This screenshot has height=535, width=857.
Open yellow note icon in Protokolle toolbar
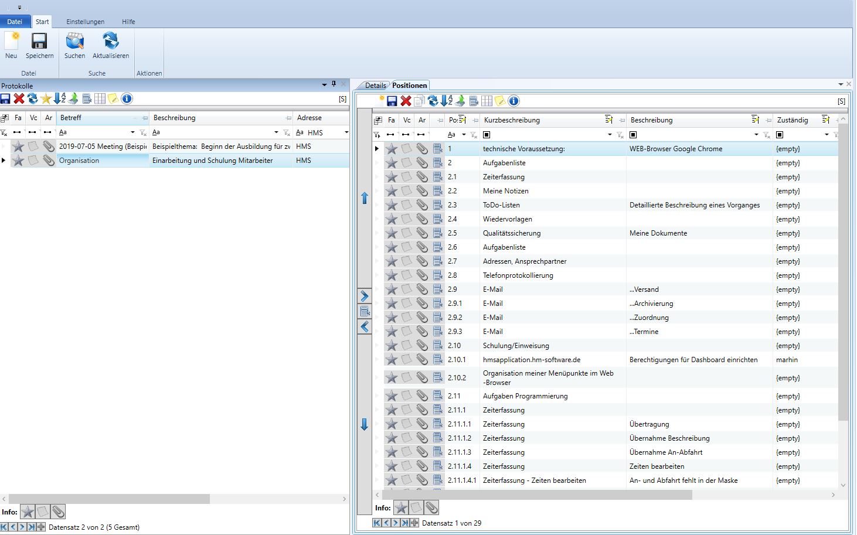coord(113,98)
